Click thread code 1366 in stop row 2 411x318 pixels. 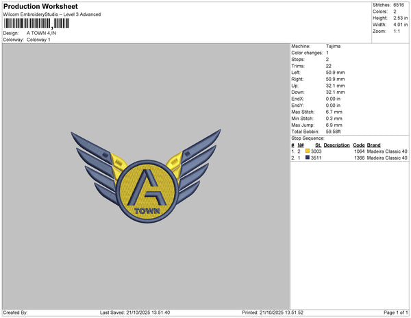click(x=360, y=158)
